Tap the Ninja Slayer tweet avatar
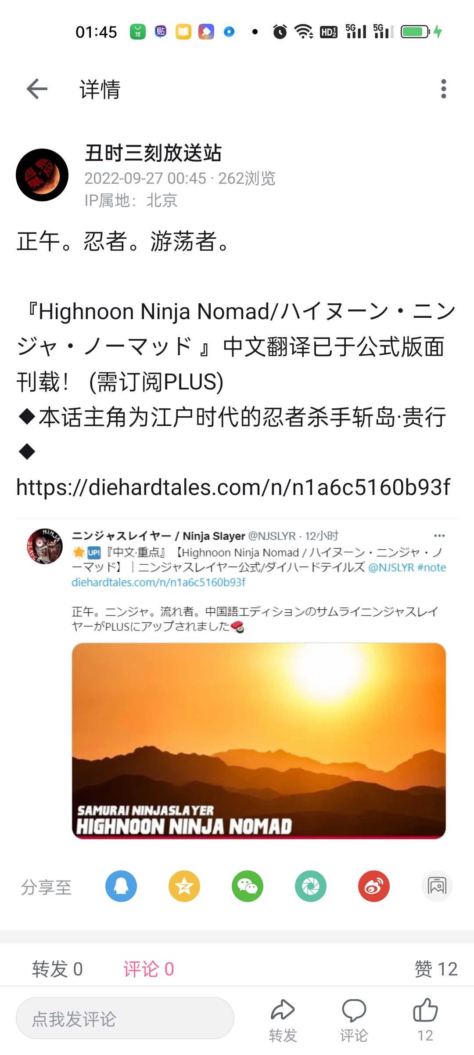 coord(45,546)
